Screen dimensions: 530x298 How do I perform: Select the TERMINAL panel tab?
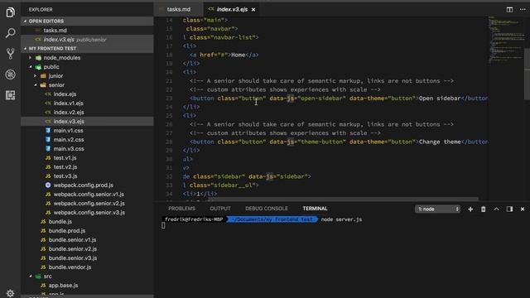(315, 209)
